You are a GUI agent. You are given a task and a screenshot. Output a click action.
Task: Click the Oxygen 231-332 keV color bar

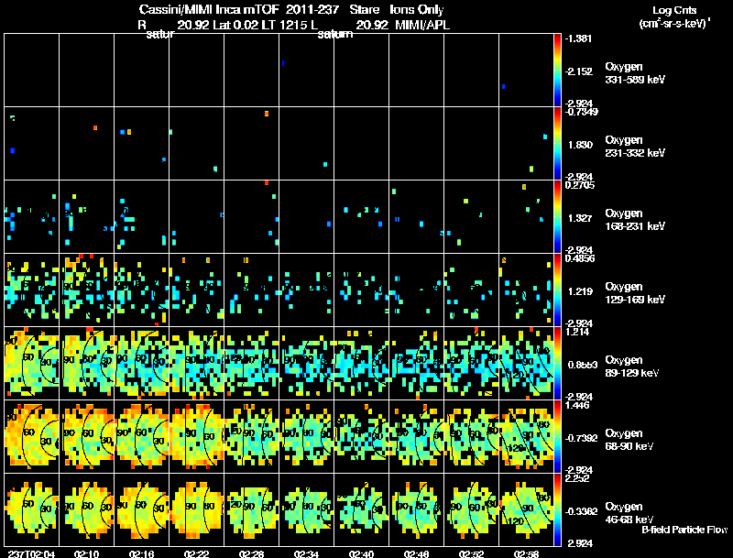[557, 144]
